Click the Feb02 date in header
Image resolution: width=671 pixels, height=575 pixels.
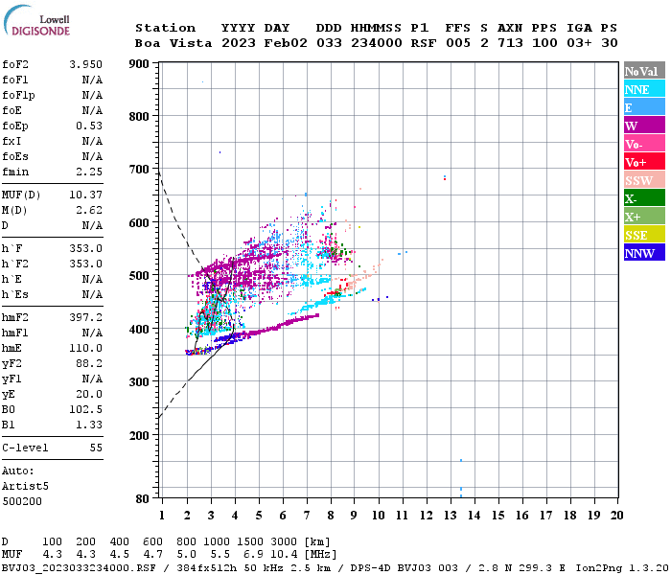(286, 43)
